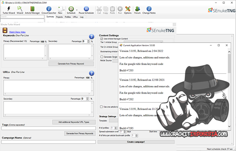The width and height of the screenshot is (236, 151).
Task: Click the Campaign Name input field
Action: 48,142
